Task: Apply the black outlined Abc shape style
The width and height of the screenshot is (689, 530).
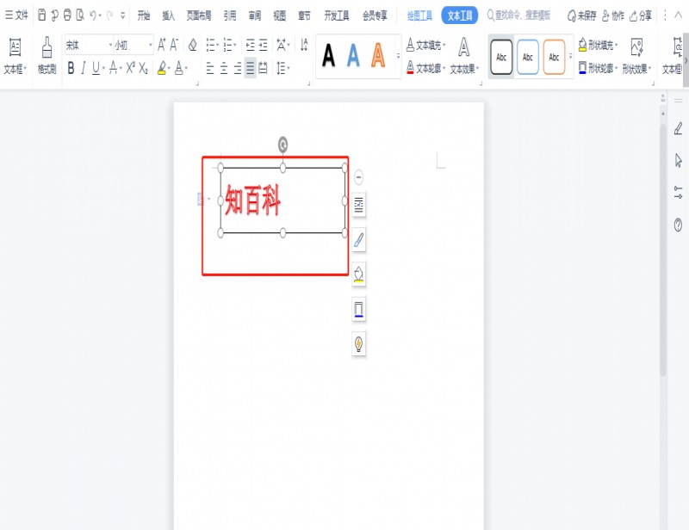Action: [x=501, y=57]
